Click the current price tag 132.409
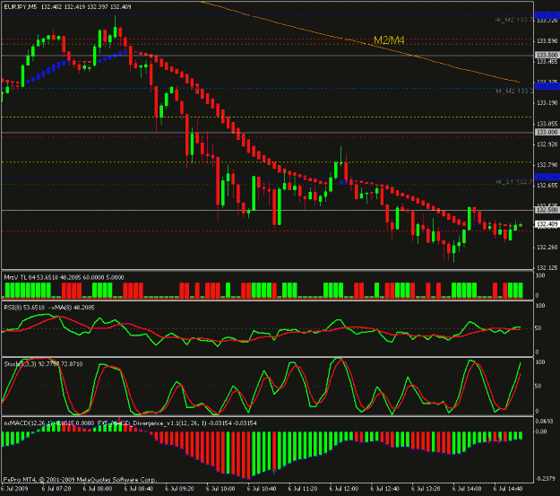Image resolution: width=560 pixels, height=496 pixels. click(547, 224)
